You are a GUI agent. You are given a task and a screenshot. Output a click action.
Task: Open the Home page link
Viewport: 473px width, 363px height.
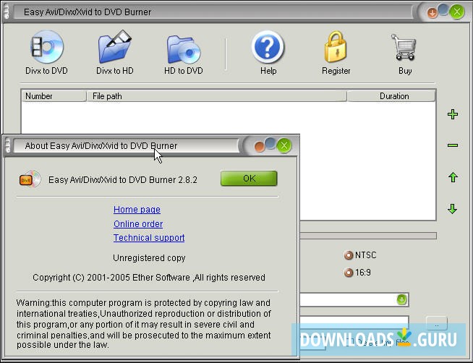click(137, 210)
